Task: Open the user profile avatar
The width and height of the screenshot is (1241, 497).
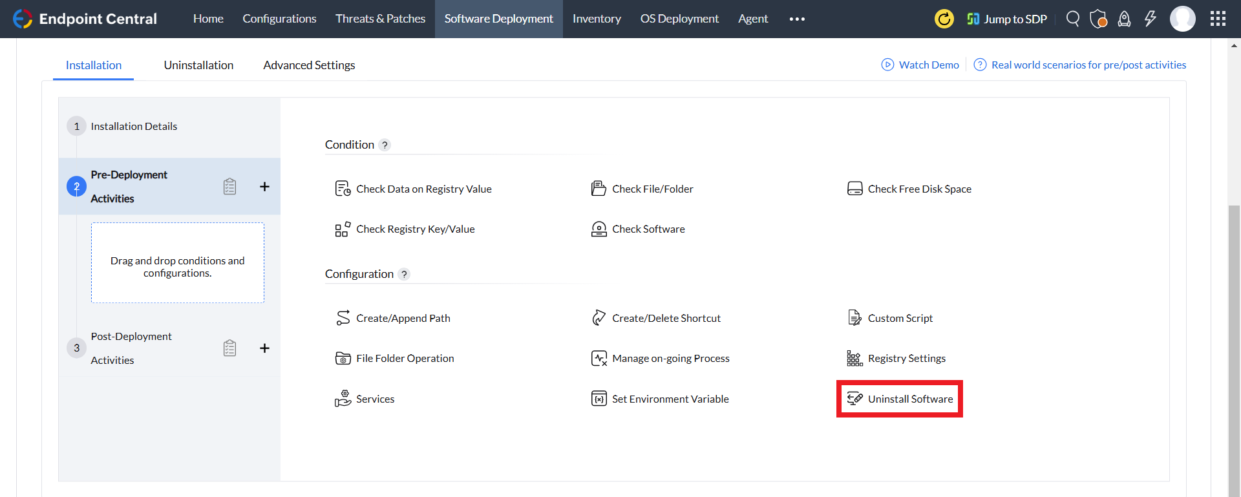Action: point(1183,19)
